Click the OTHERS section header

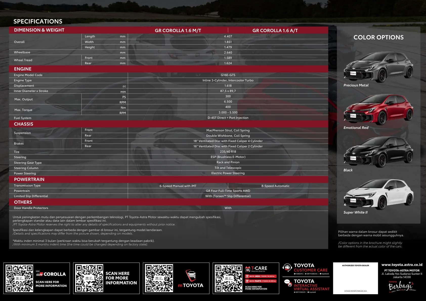click(x=23, y=202)
